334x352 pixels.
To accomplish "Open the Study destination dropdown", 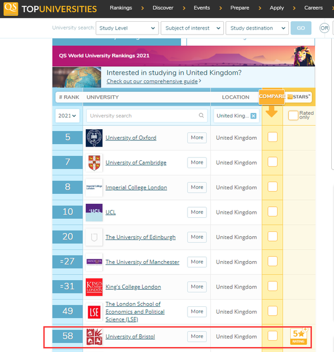I will click(257, 28).
